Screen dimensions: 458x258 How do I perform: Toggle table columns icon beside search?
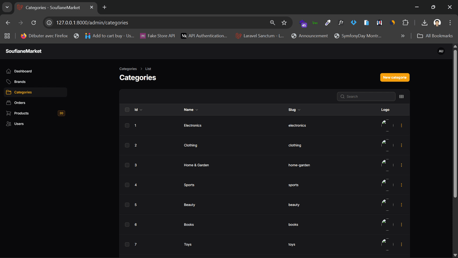[401, 97]
